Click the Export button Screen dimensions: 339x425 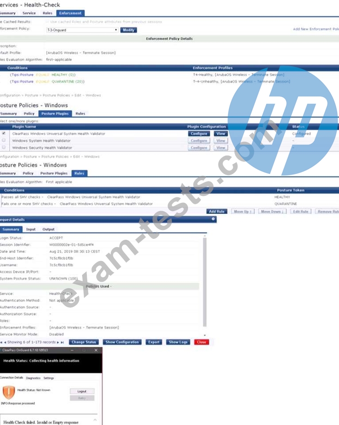[154, 342]
